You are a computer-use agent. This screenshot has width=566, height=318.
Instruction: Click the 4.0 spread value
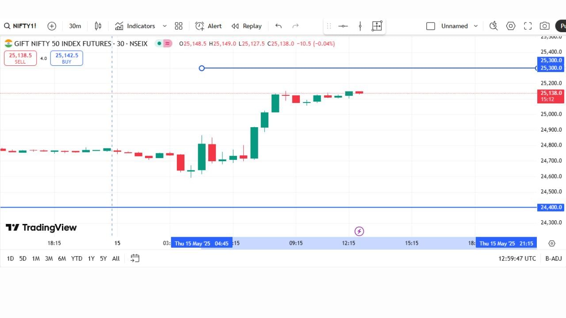tap(43, 58)
